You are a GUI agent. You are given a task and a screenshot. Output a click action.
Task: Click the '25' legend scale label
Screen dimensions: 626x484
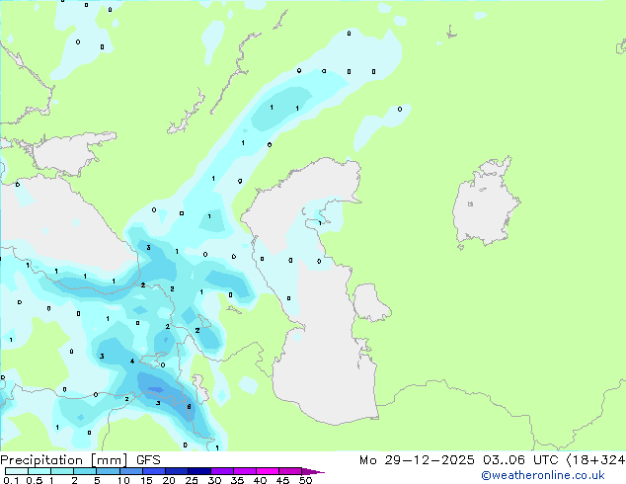192,480
